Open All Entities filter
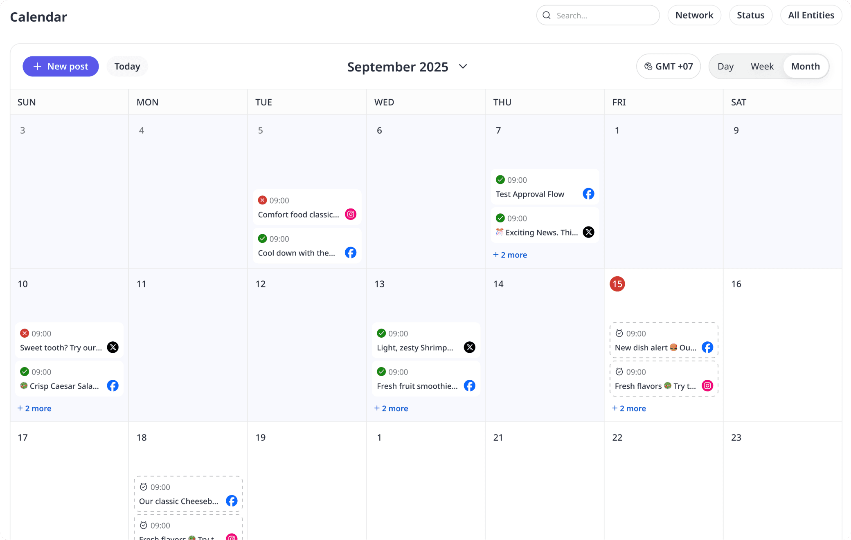Viewport: 851px width, 540px height. coord(811,16)
